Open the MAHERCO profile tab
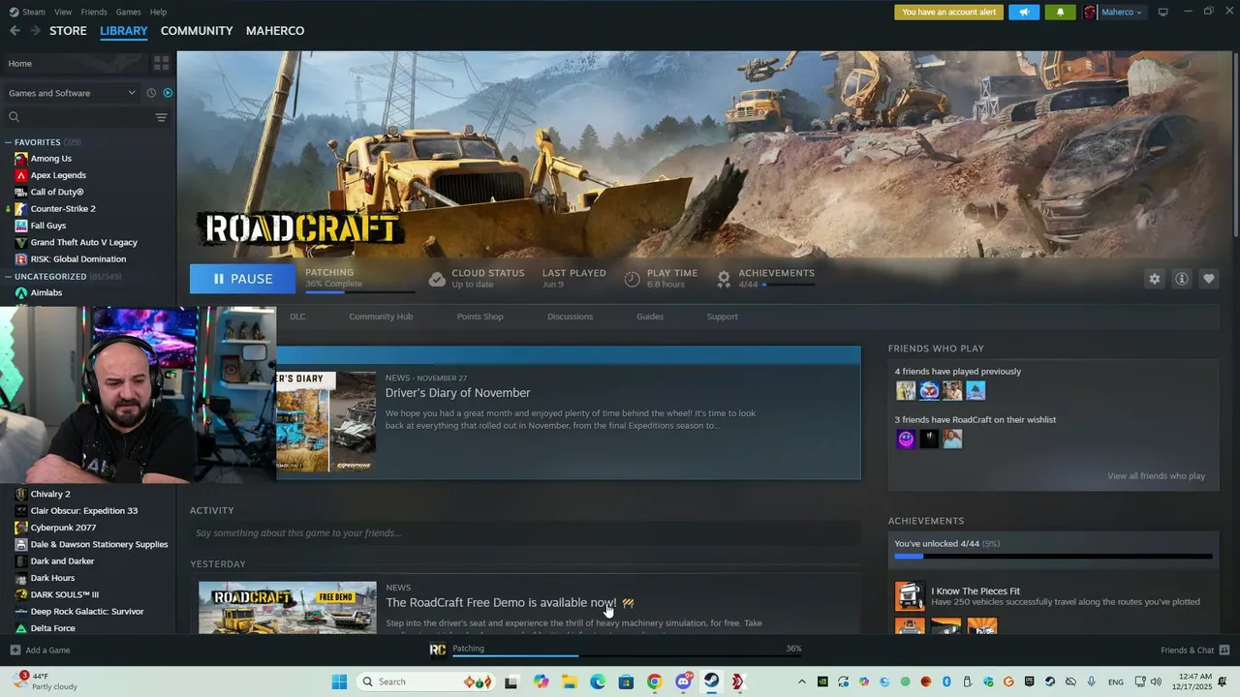This screenshot has width=1240, height=697. [275, 31]
